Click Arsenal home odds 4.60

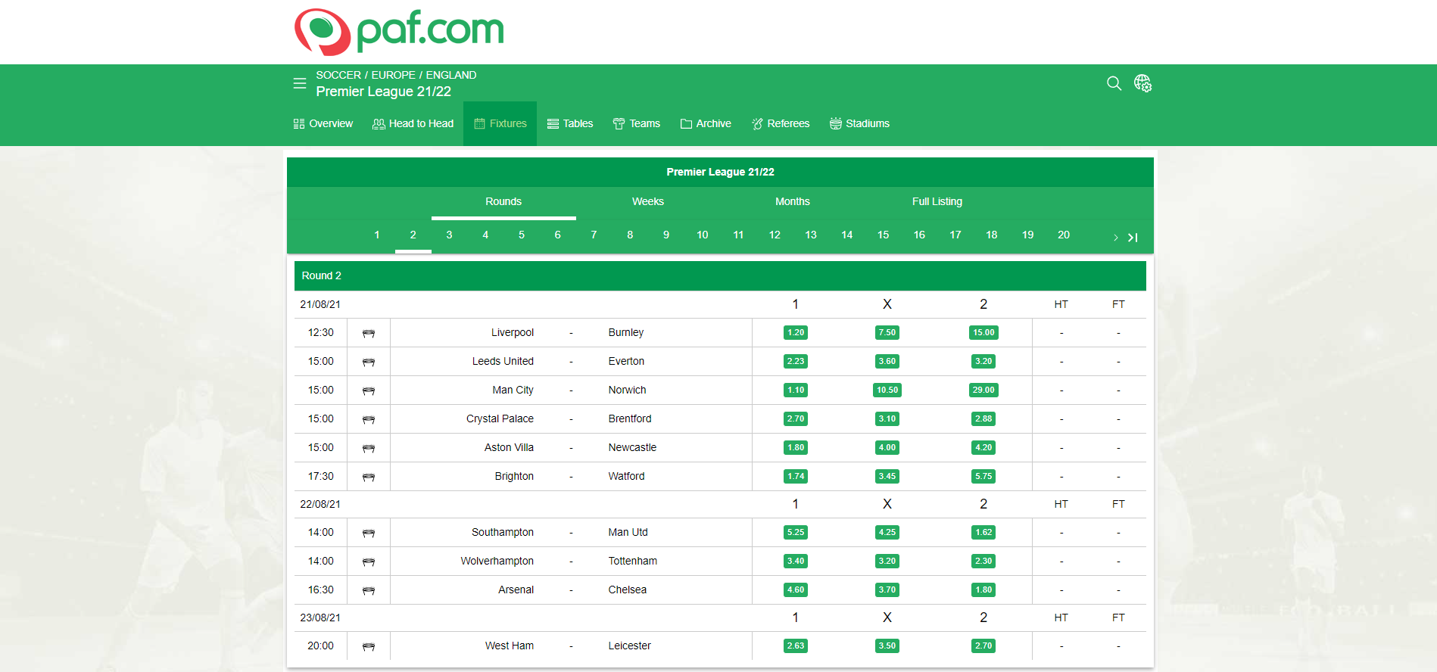(x=796, y=590)
